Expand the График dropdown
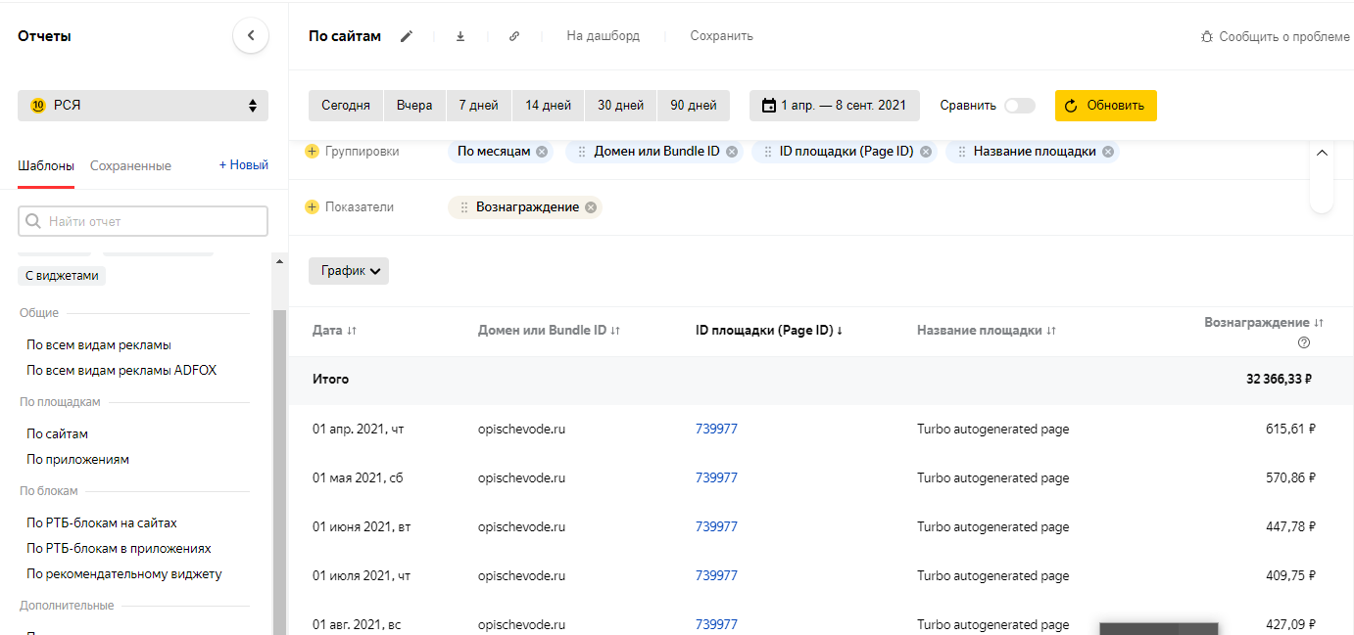 click(x=349, y=271)
